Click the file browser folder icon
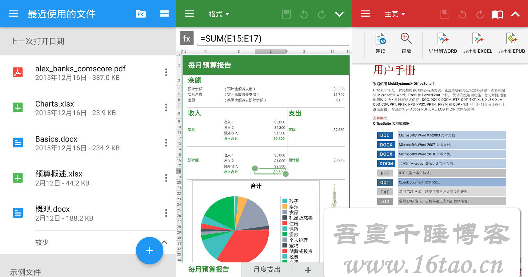This screenshot has width=528, height=277. point(141,14)
